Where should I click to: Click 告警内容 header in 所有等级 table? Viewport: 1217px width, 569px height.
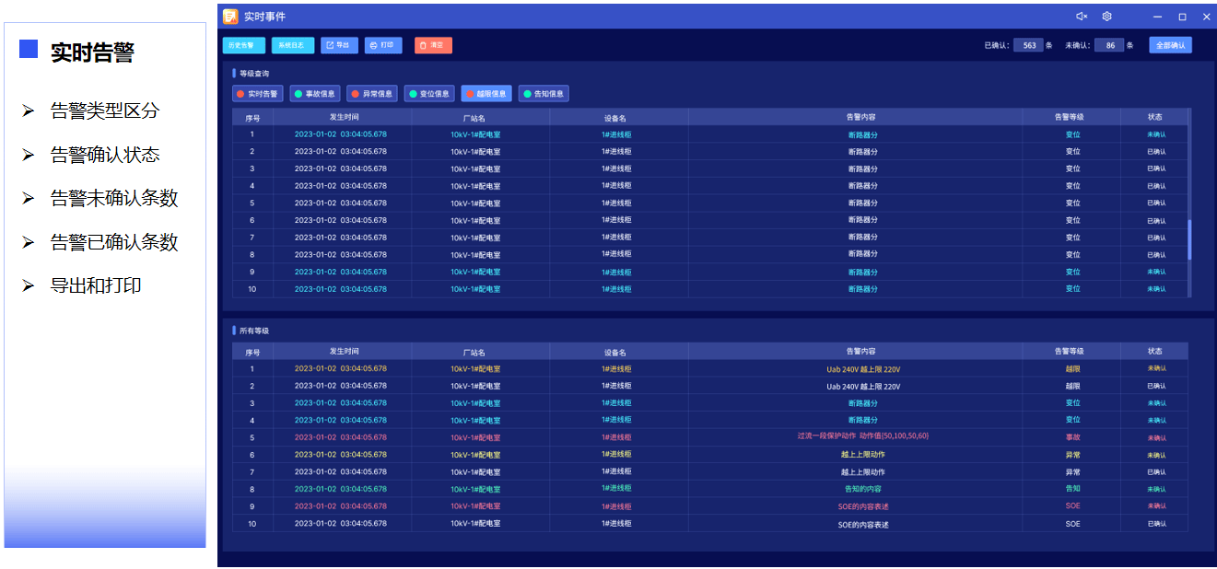860,352
